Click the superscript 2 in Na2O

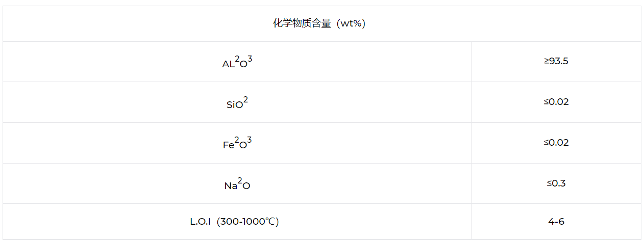[x=240, y=181]
